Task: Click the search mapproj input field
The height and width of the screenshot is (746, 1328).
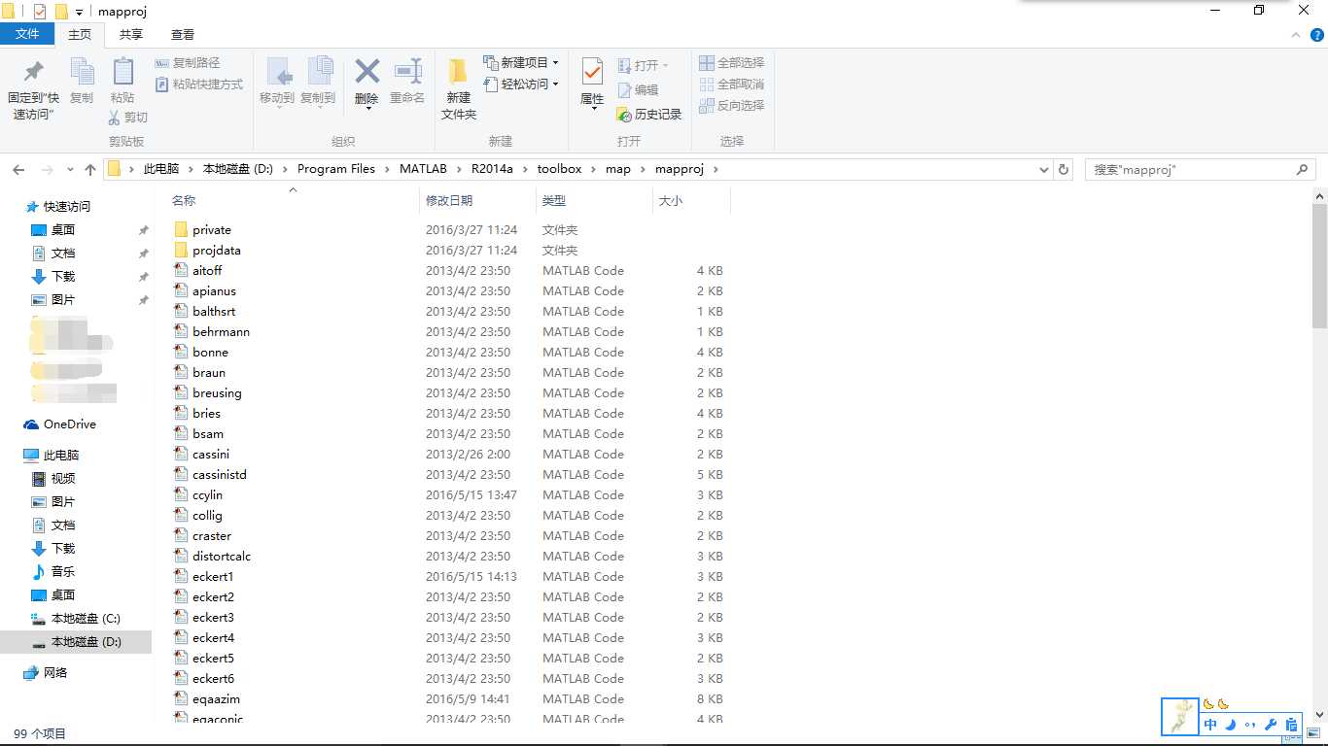Action: pos(1201,169)
